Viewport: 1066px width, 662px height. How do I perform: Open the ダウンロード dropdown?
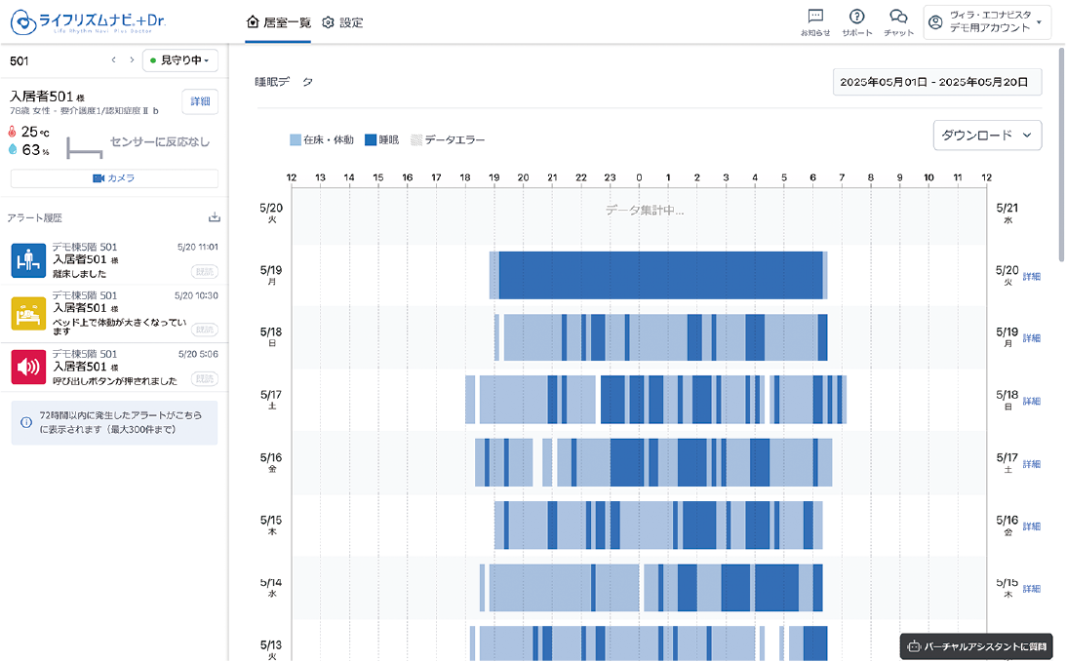[987, 136]
